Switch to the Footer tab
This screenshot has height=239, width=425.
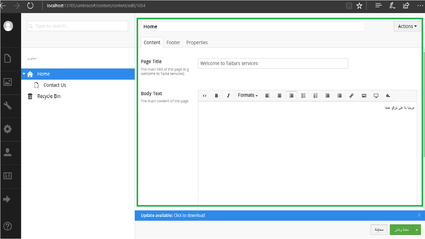(173, 42)
